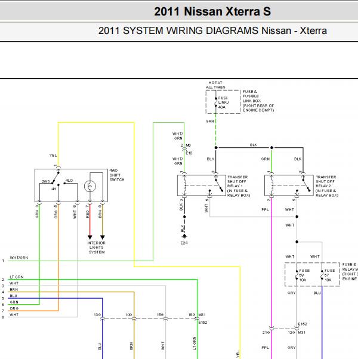Click the "4H" switch position label
Image resolution: width=358 pixels, height=359 pixels.
click(54, 189)
